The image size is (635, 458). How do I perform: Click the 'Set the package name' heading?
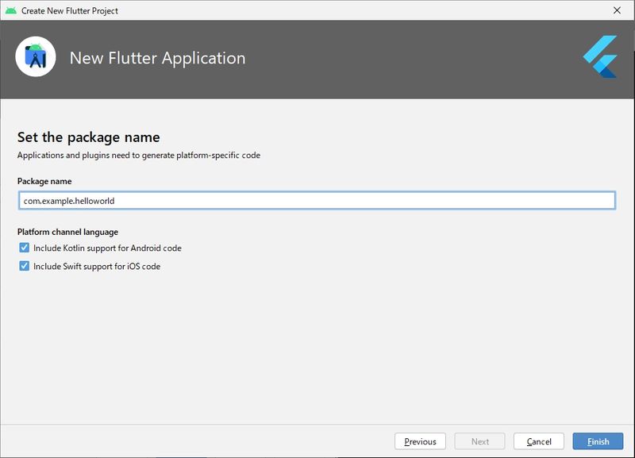pos(88,137)
